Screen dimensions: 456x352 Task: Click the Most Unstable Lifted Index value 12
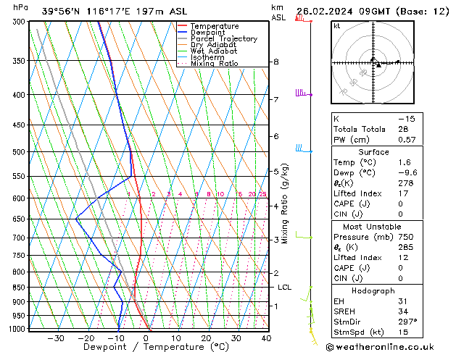click(403, 258)
